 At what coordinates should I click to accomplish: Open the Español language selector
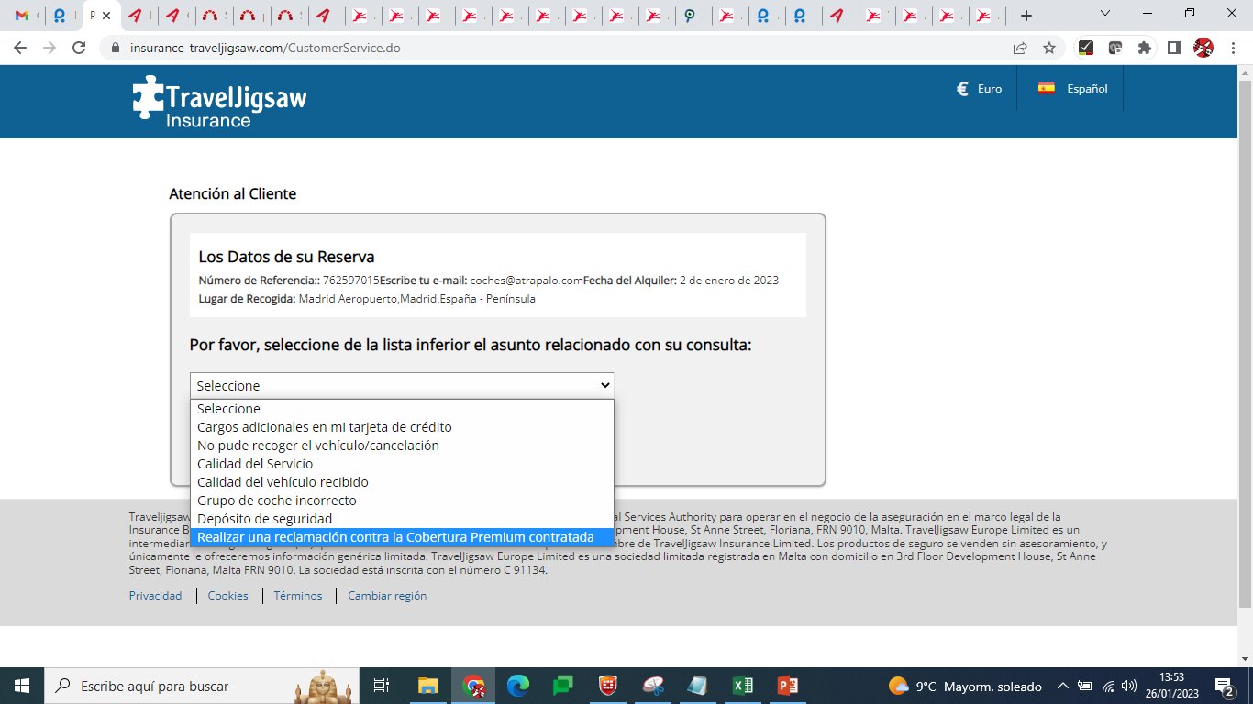pyautogui.click(x=1072, y=89)
